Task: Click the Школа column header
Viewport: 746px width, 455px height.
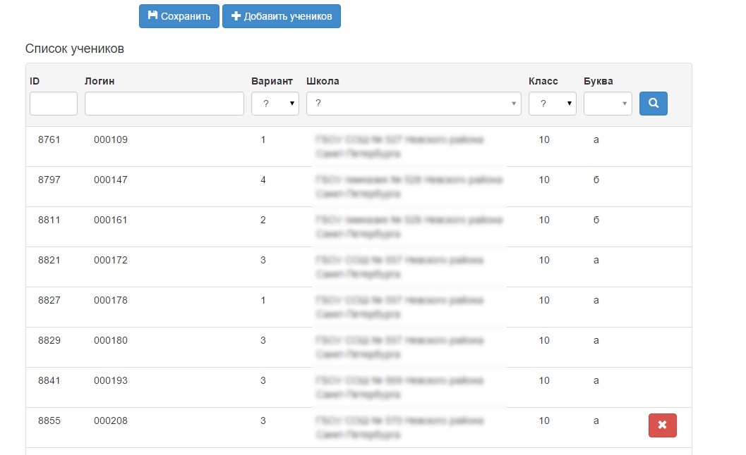Action: 323,81
